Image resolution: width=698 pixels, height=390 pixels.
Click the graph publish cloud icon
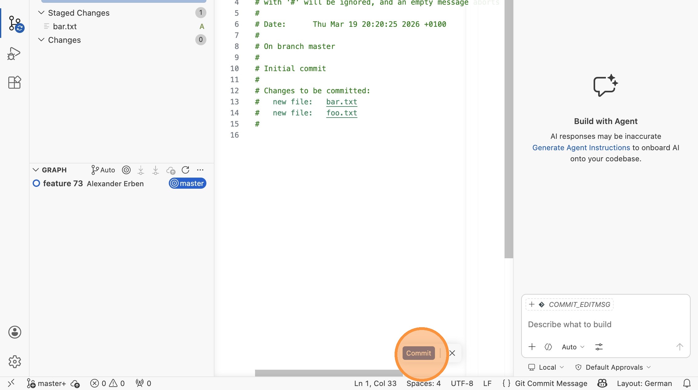[x=171, y=170]
